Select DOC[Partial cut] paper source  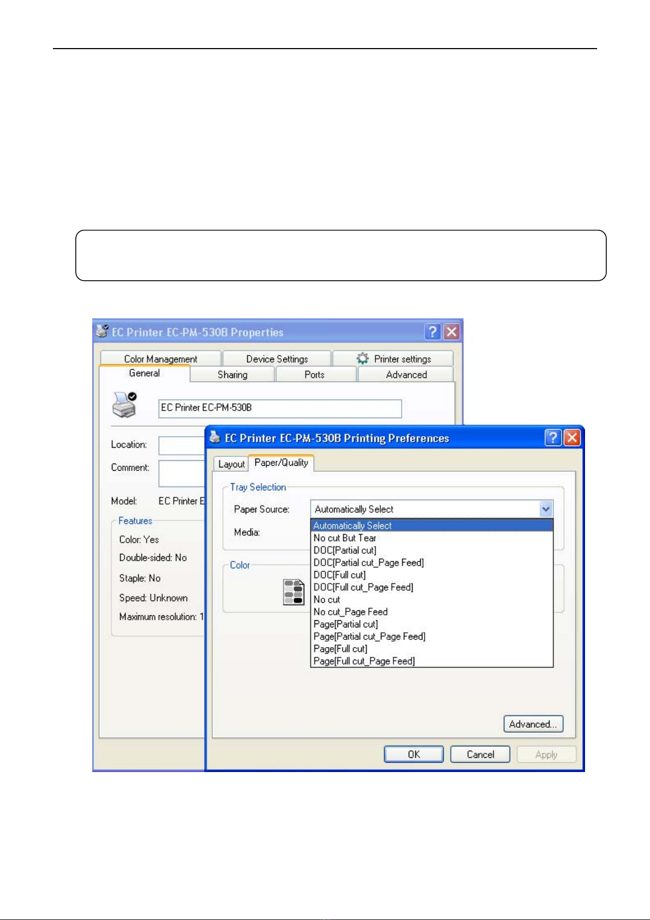[x=432, y=550]
